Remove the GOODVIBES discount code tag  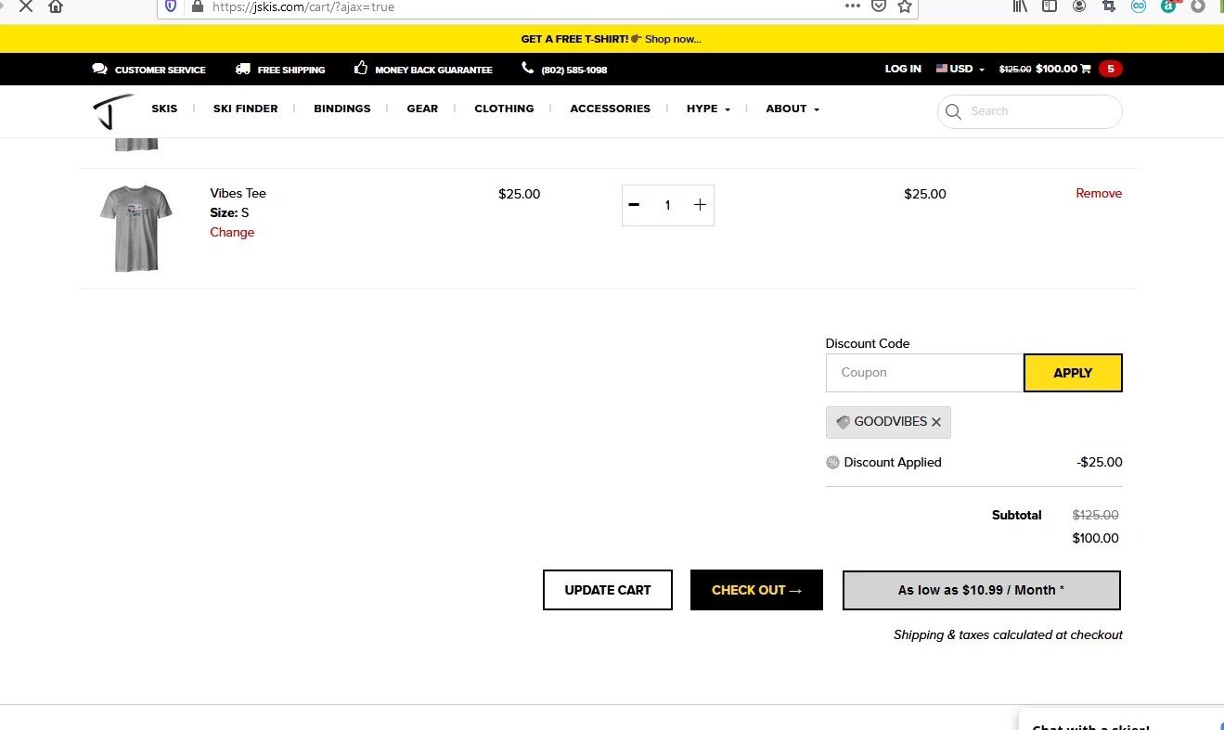pos(936,422)
